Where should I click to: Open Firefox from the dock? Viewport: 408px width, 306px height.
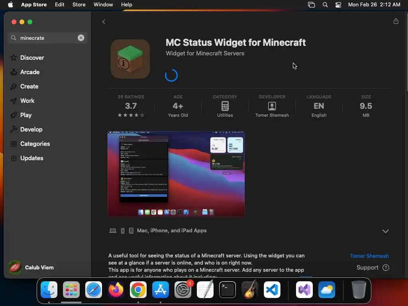click(116, 290)
